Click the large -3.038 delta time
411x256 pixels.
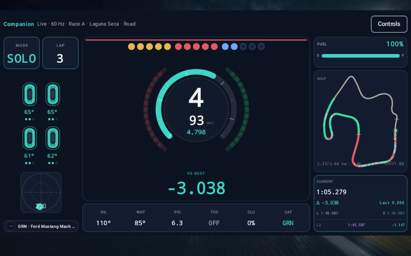point(196,188)
